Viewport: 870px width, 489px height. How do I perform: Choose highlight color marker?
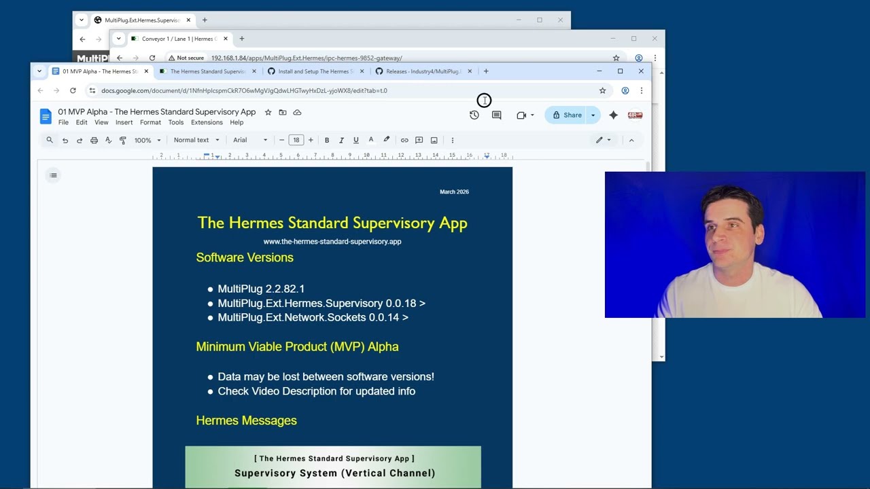387,140
